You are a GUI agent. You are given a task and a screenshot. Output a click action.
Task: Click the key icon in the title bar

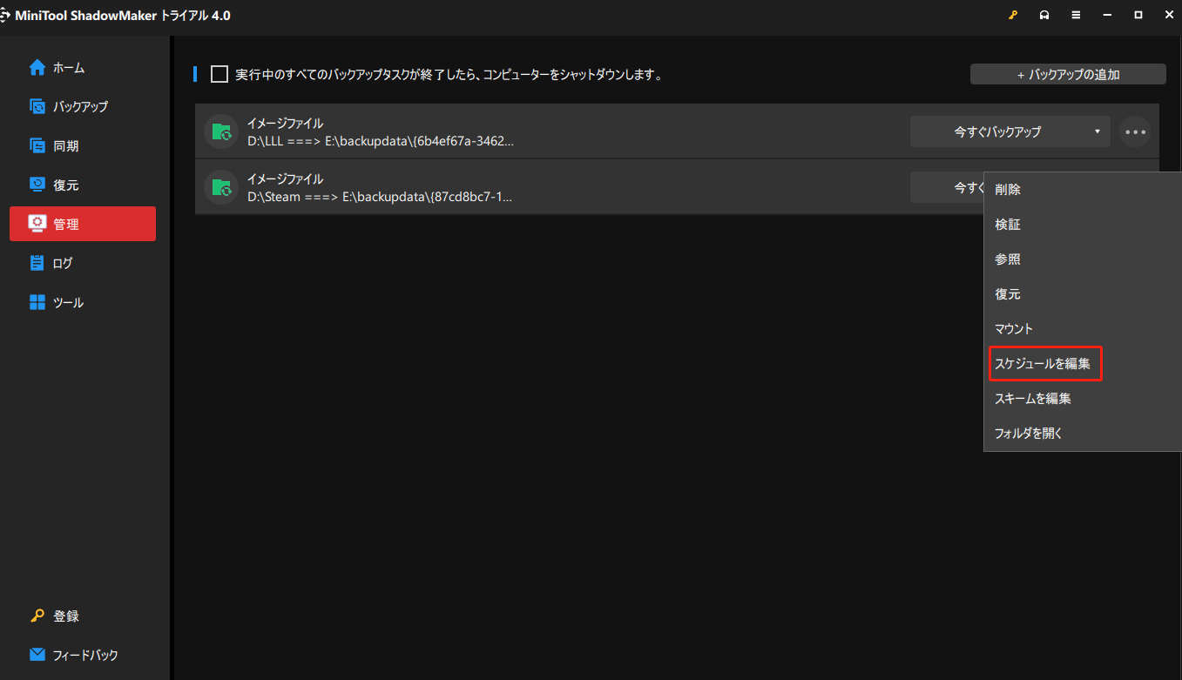[x=1013, y=16]
